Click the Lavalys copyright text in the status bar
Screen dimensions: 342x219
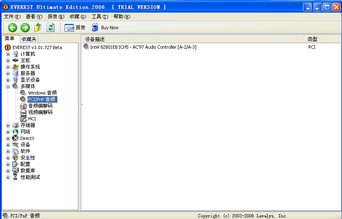tap(242, 216)
